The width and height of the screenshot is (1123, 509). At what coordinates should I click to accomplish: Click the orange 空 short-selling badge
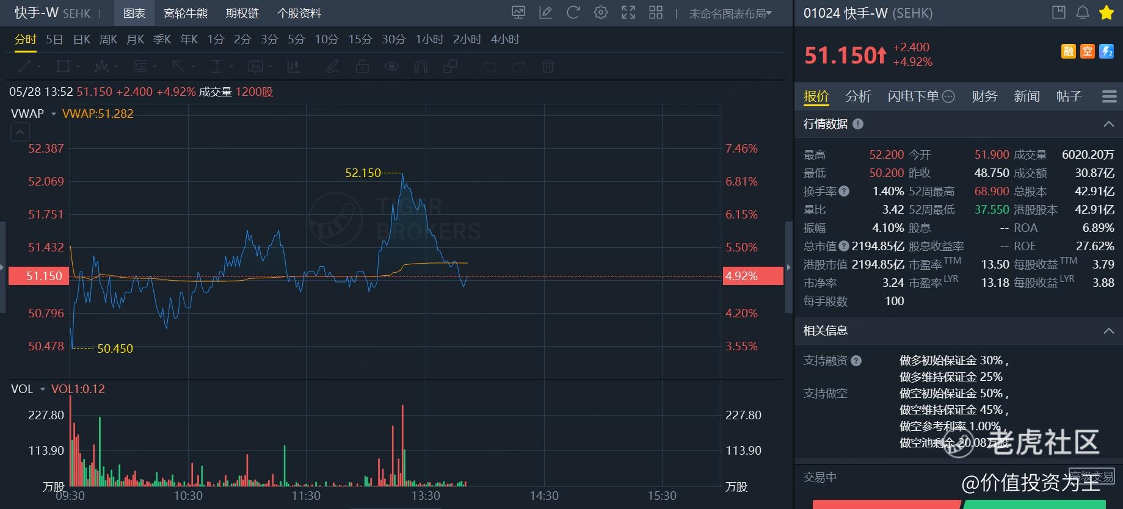coord(1088,51)
